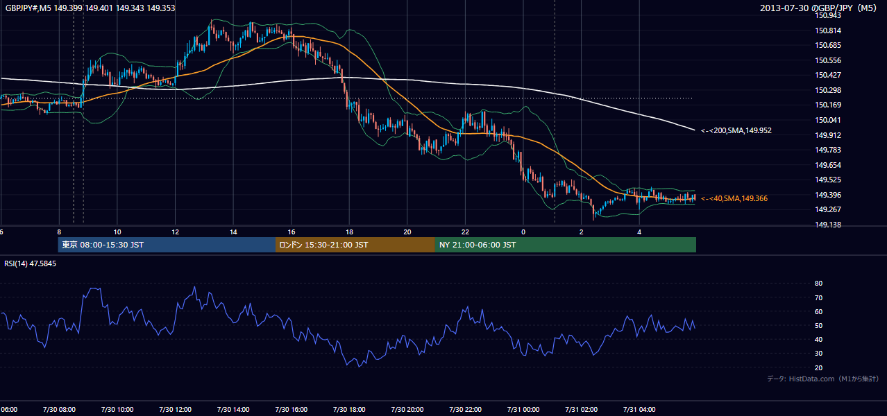
Task: Click the 7/31 02:00 time axis label
Action: 581,409
